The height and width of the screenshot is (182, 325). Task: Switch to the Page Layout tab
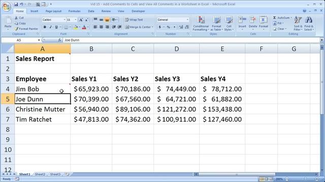tap(53, 11)
